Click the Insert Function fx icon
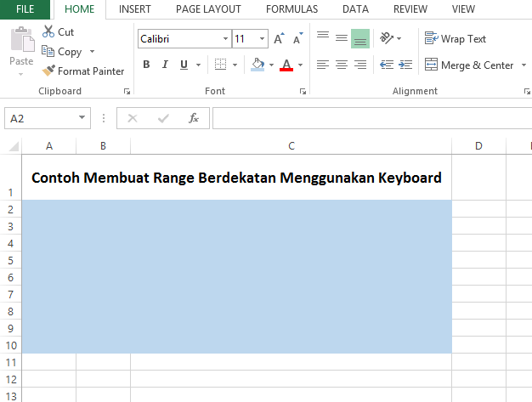532x402 pixels. [x=194, y=118]
